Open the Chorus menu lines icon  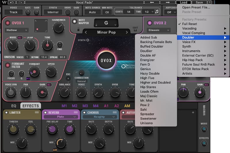115,112
